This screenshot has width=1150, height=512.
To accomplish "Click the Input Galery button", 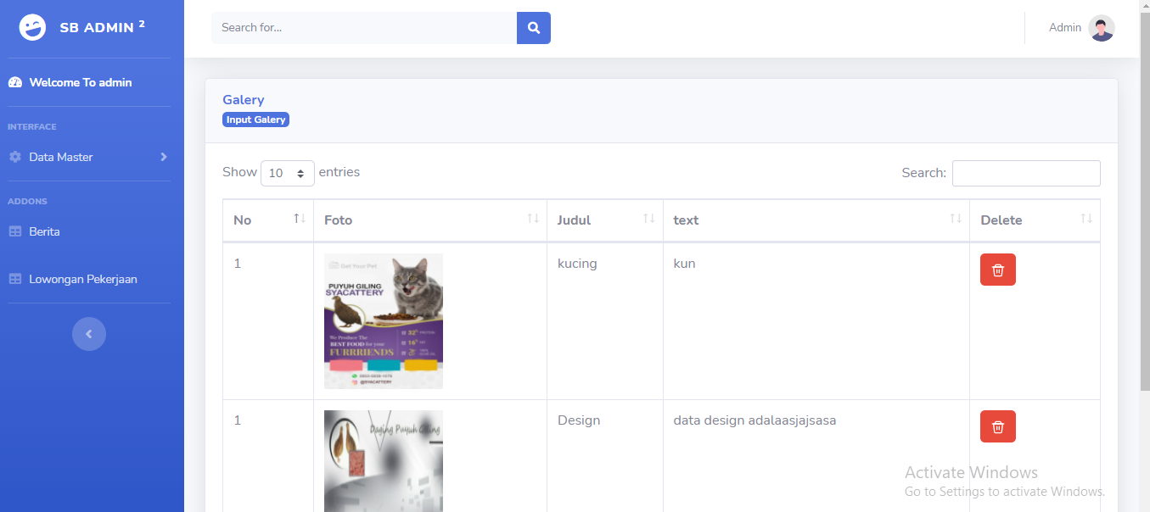I will pyautogui.click(x=255, y=120).
